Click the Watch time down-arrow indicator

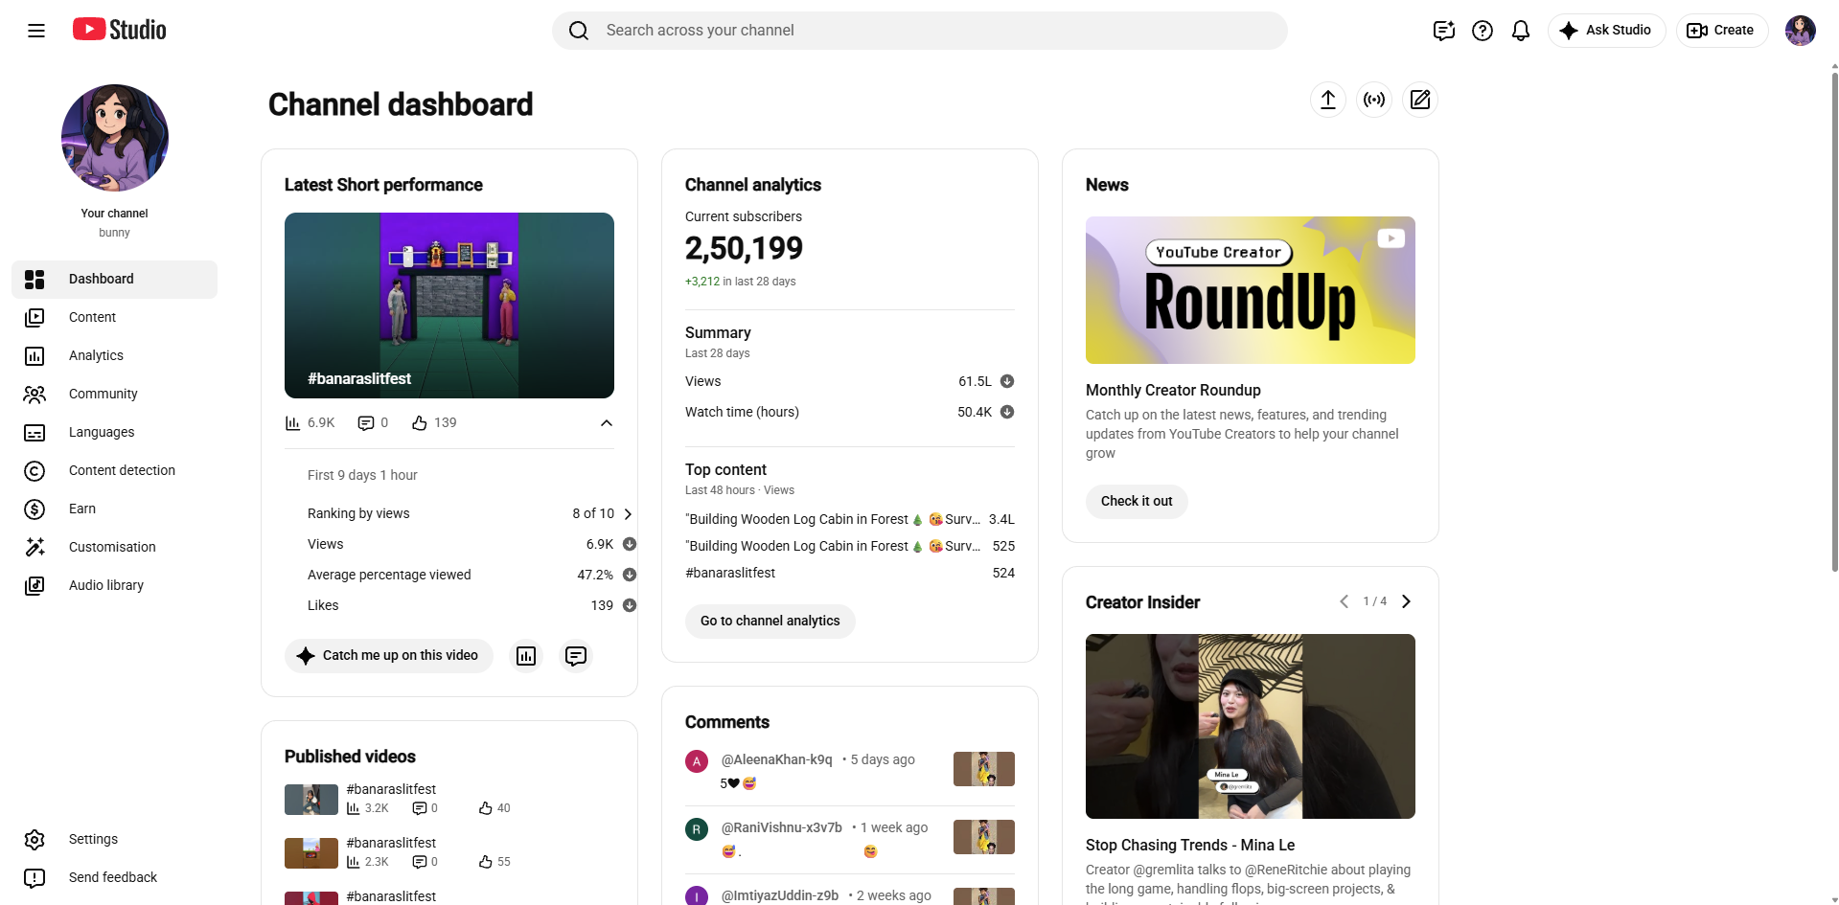(1007, 412)
